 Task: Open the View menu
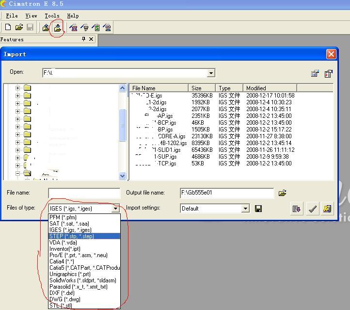pos(31,16)
